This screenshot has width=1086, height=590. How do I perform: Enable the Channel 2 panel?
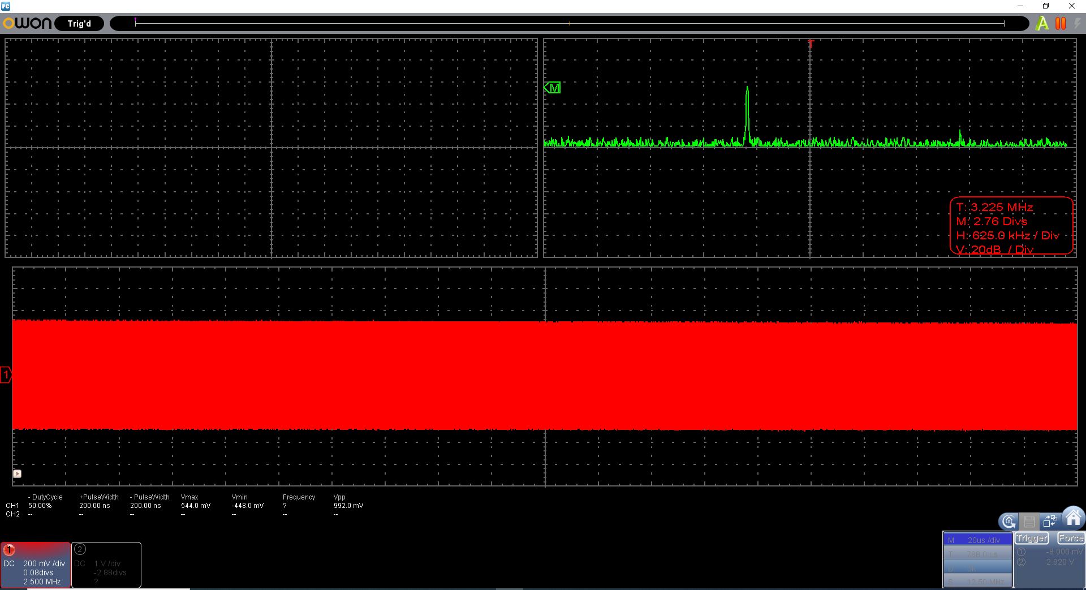[106, 565]
